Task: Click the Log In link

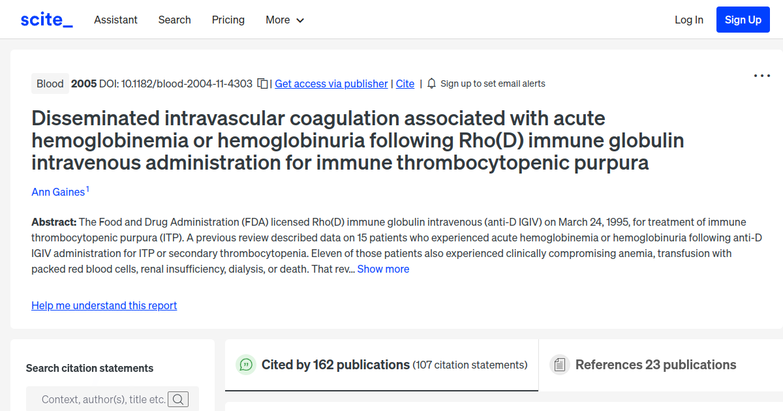Action: point(688,20)
